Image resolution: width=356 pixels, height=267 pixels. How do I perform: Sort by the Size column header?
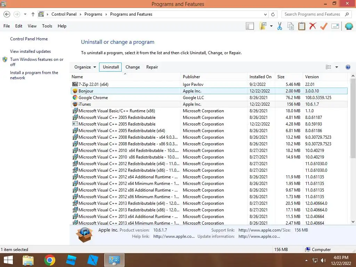289,77
